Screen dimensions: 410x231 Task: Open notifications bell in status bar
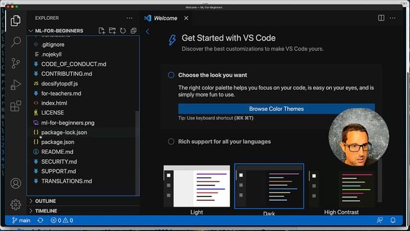393,221
